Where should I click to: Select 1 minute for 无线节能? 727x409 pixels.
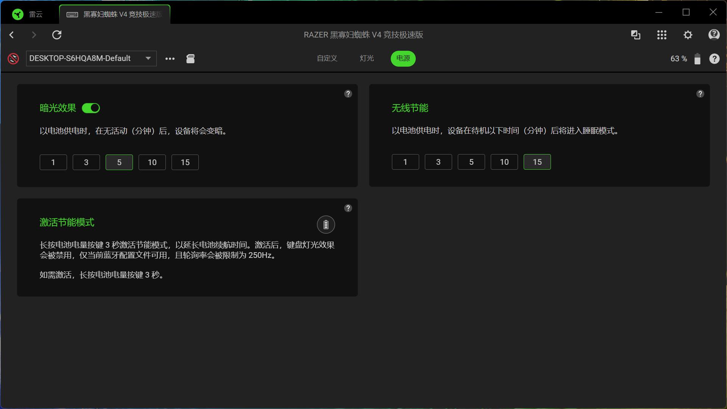click(x=405, y=162)
